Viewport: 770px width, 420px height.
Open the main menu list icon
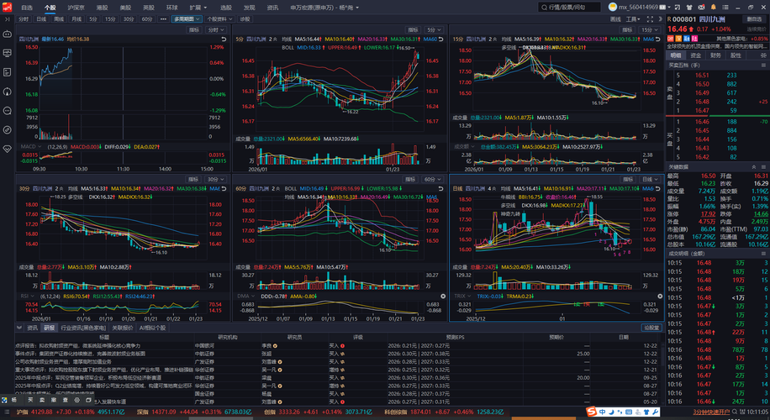pos(725,8)
